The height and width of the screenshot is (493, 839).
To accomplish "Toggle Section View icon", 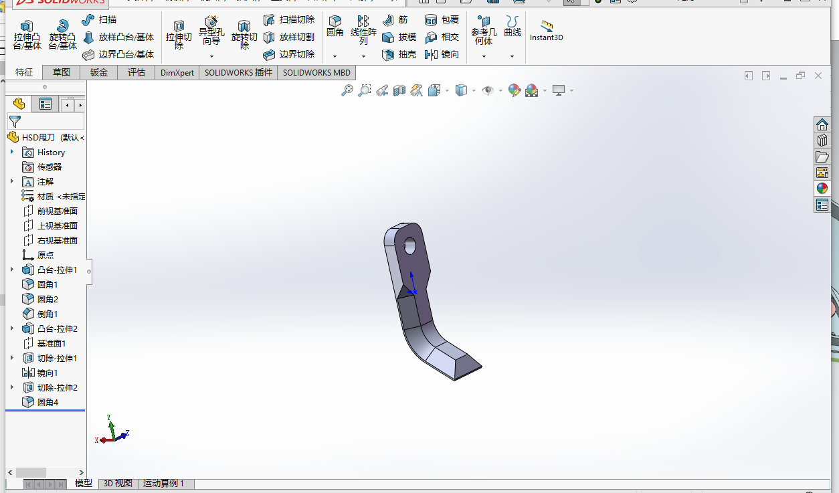I will tap(399, 90).
